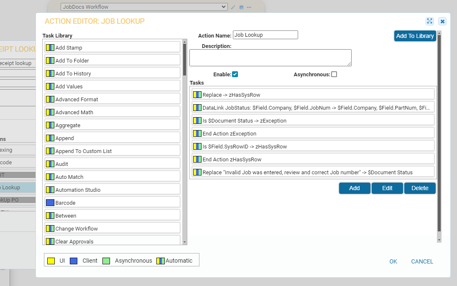
Task: Select the receipt lookup item in background
Action: (x=18, y=63)
